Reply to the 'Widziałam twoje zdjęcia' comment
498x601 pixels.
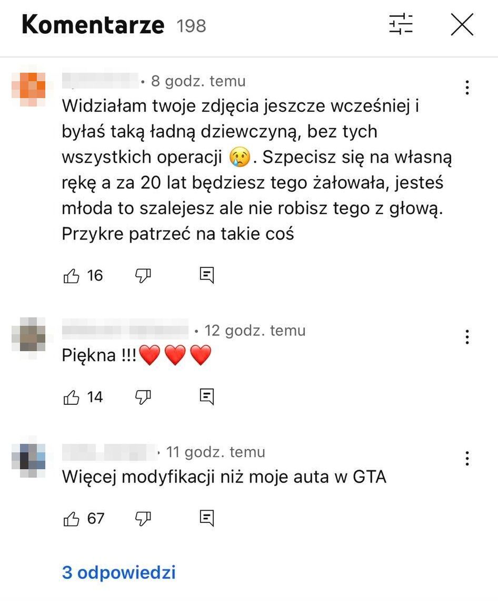pyautogui.click(x=207, y=275)
